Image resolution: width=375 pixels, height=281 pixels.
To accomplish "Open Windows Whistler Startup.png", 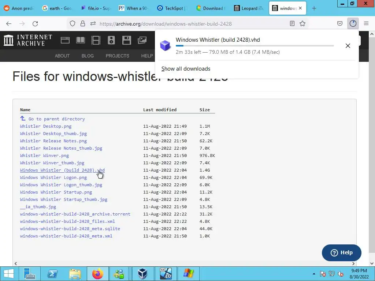I will [x=56, y=192].
